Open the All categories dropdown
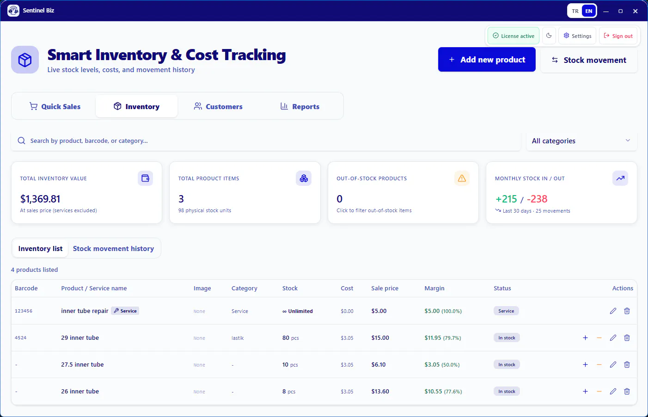The width and height of the screenshot is (648, 417). coord(581,141)
